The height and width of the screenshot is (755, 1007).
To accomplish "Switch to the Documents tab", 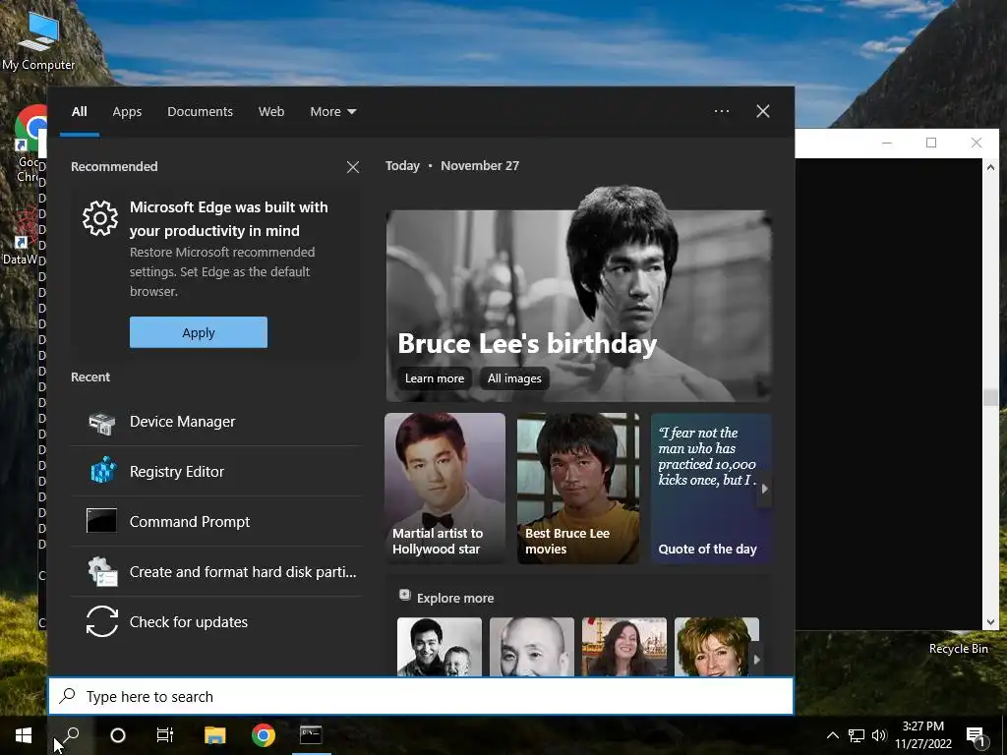I will (200, 112).
